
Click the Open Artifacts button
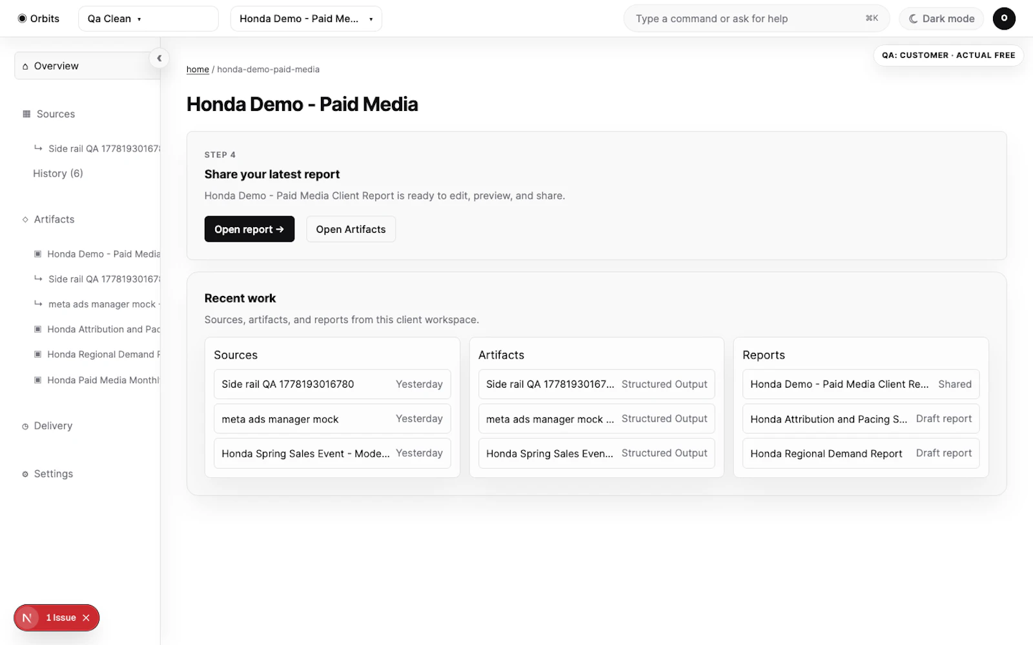(x=351, y=229)
